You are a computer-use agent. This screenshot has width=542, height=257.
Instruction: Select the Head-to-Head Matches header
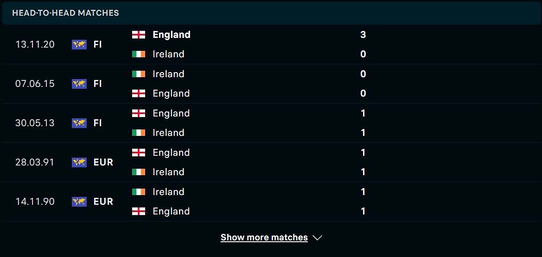tap(66, 13)
